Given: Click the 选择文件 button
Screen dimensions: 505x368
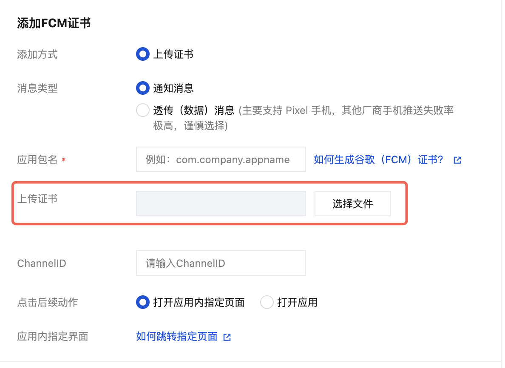Looking at the screenshot, I should [353, 204].
